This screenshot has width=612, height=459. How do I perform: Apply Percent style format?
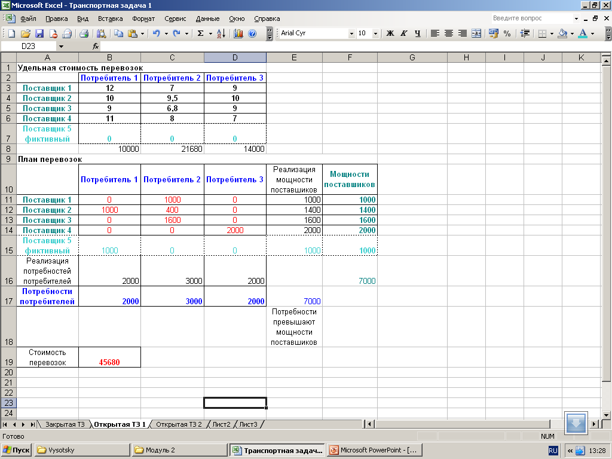tap(507, 33)
